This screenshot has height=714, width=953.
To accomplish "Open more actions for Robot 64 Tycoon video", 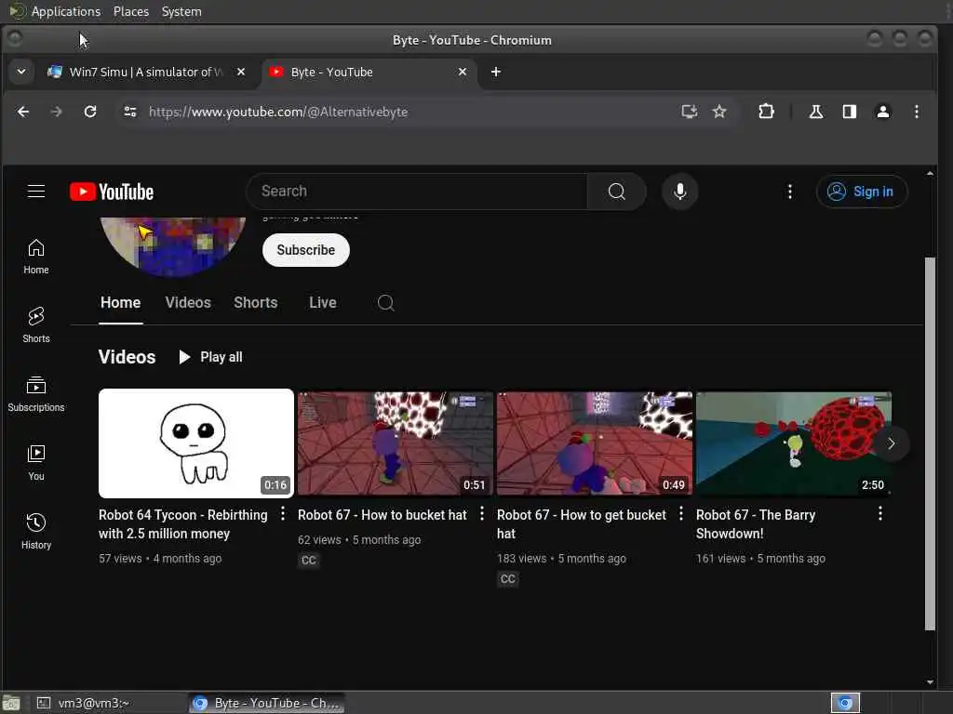I will pyautogui.click(x=283, y=514).
